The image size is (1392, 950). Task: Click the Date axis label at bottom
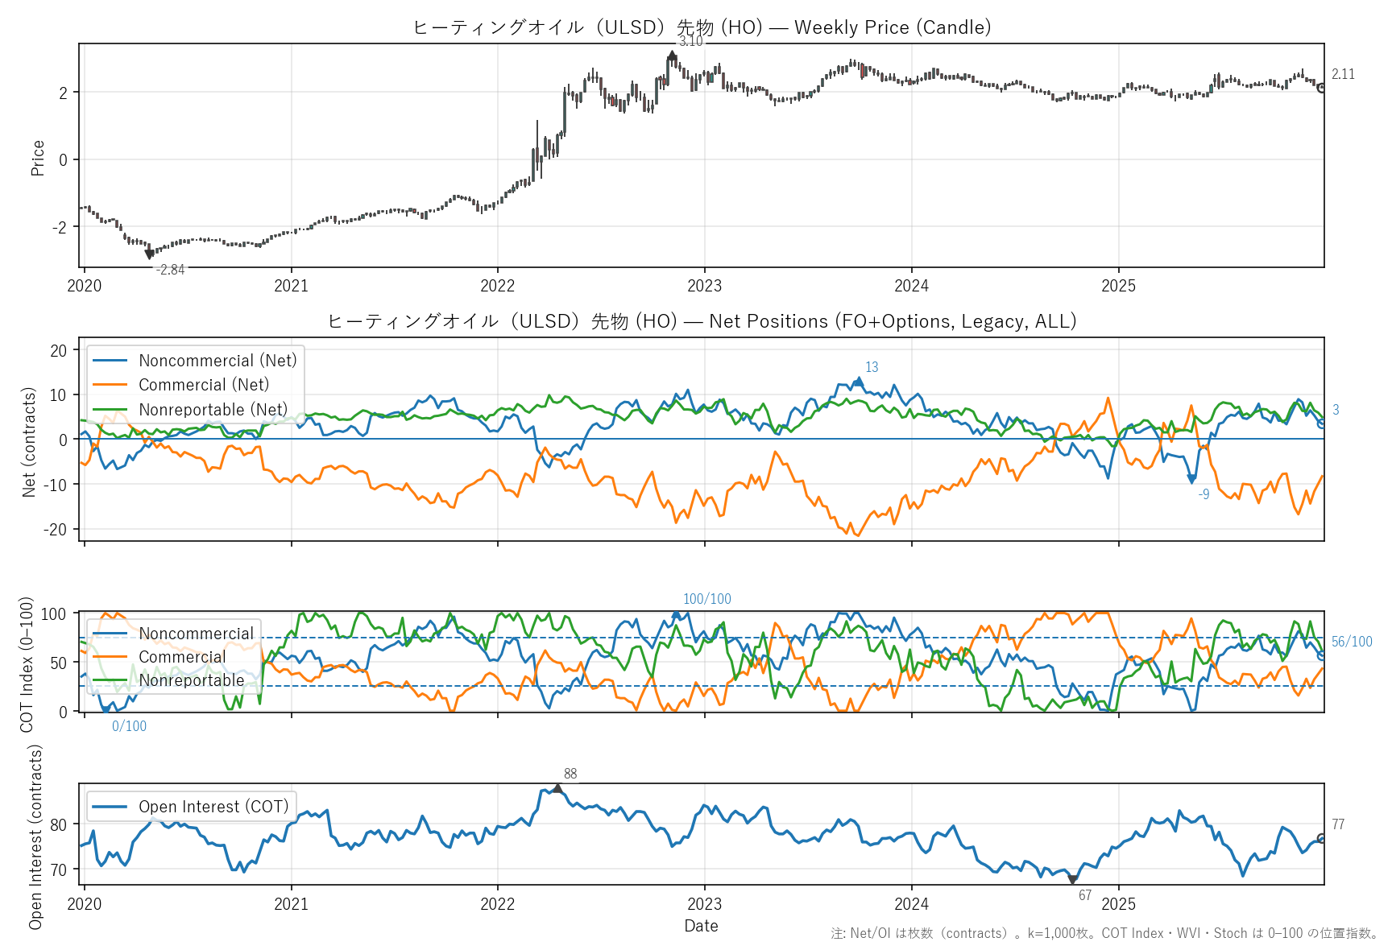[701, 926]
